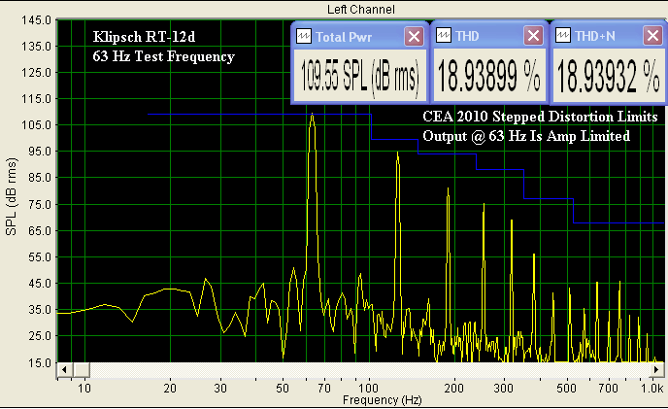Close the THD readout window
Image resolution: width=668 pixels, height=409 pixels.
pos(533,35)
